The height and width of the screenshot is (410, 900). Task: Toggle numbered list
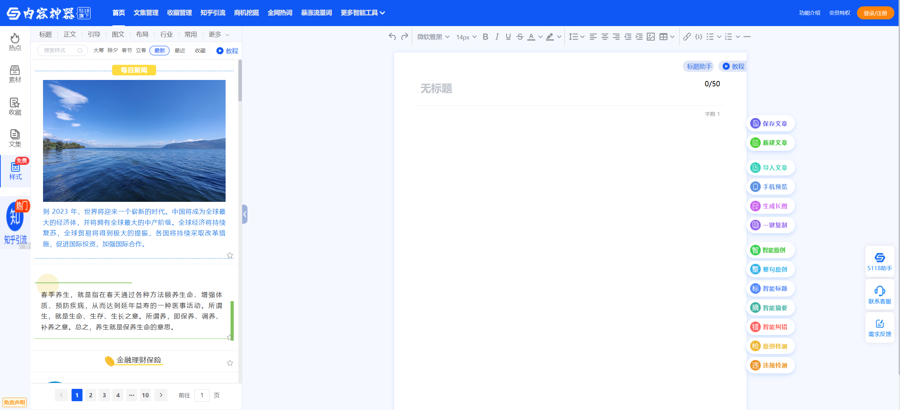(729, 37)
